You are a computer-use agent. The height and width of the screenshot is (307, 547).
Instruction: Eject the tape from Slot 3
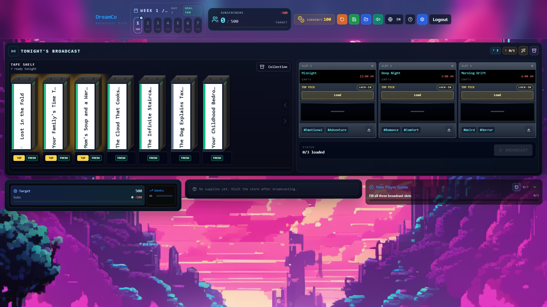[x=528, y=130]
